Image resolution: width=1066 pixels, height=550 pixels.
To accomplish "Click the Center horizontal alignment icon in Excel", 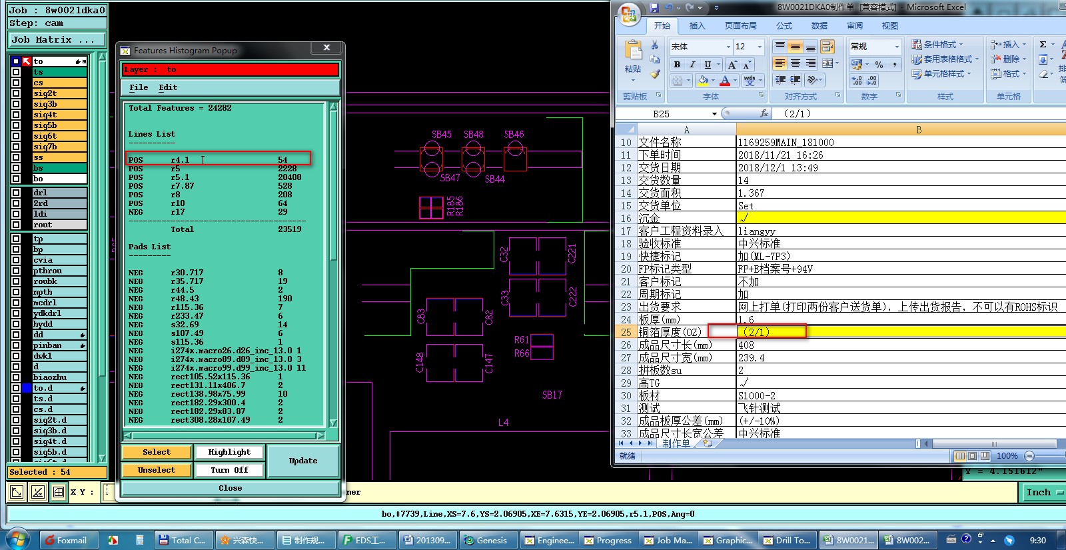I will click(795, 63).
